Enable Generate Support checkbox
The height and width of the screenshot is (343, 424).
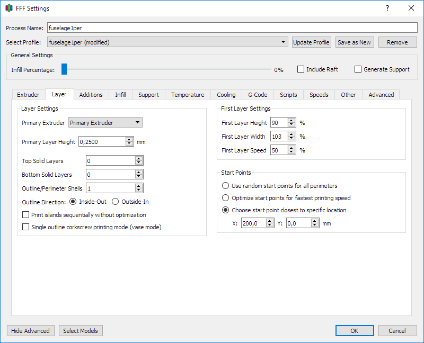pos(358,69)
